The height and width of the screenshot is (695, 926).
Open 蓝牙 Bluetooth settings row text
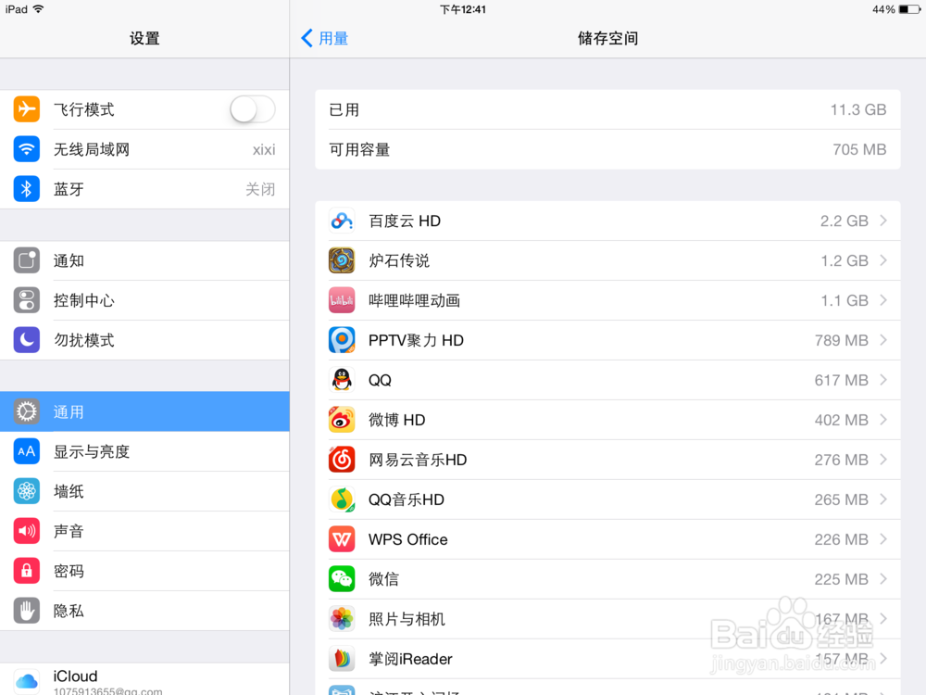coord(69,189)
